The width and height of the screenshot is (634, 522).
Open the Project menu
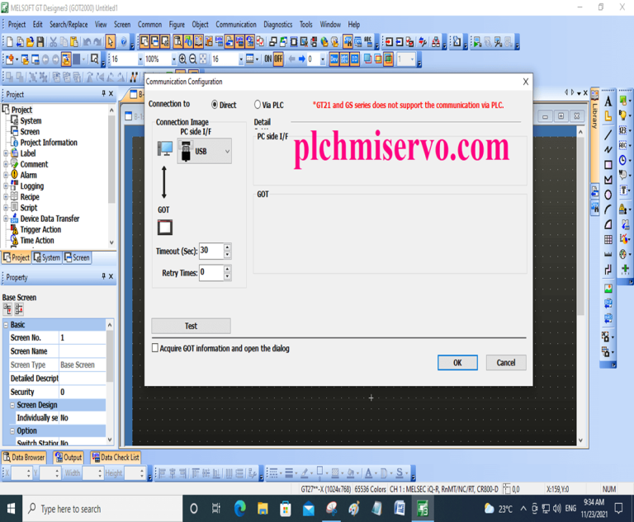point(17,25)
